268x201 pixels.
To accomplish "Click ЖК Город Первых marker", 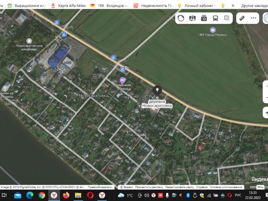I will tap(213, 30).
